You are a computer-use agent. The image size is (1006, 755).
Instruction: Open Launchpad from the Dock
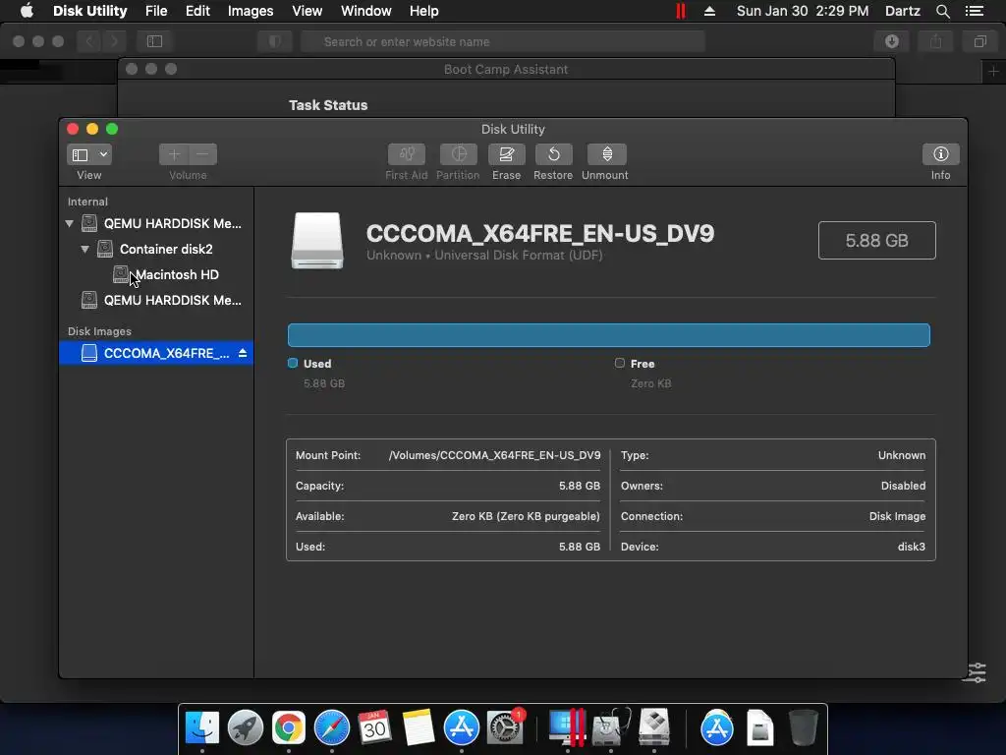(x=245, y=728)
